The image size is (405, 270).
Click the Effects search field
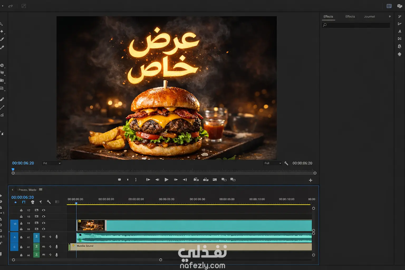click(x=356, y=25)
